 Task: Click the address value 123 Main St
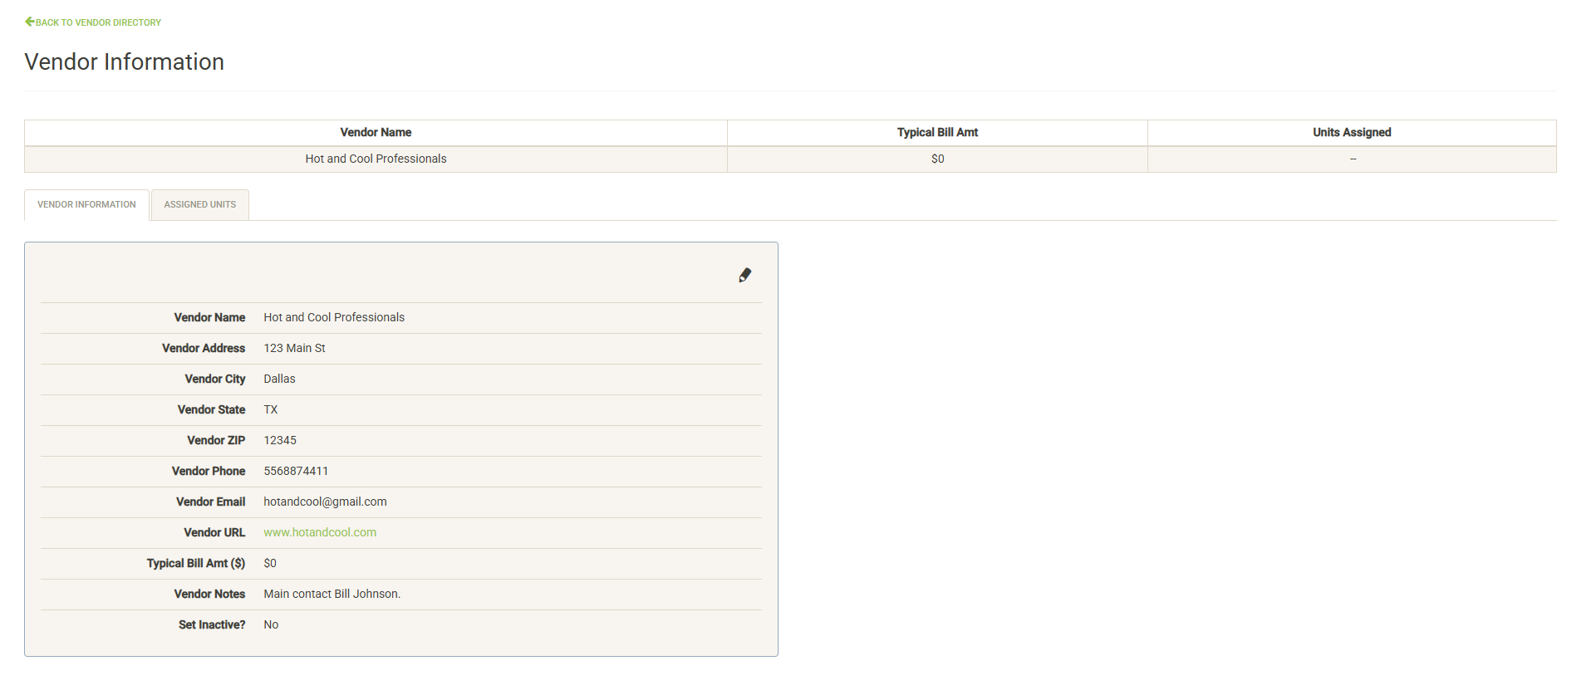click(x=294, y=349)
